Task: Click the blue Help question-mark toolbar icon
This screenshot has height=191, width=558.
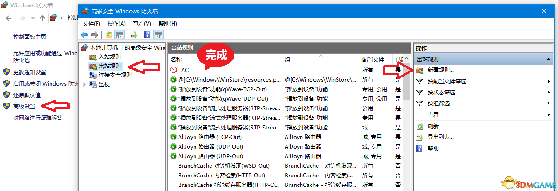Action: tap(148, 35)
